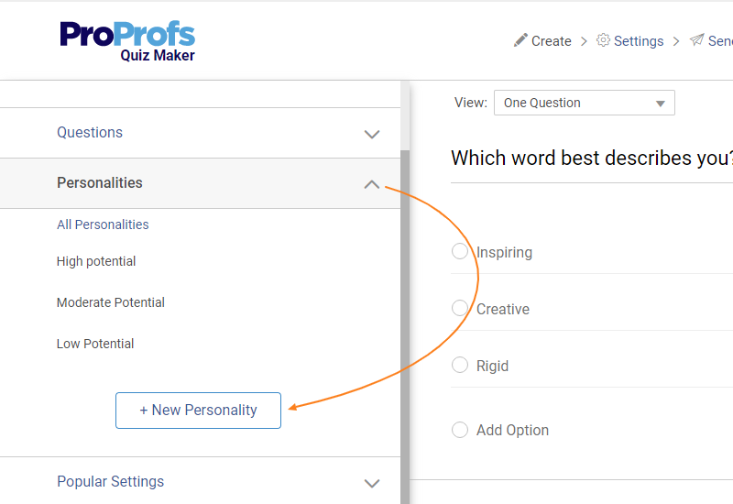Select the Rigid radio option

click(460, 365)
